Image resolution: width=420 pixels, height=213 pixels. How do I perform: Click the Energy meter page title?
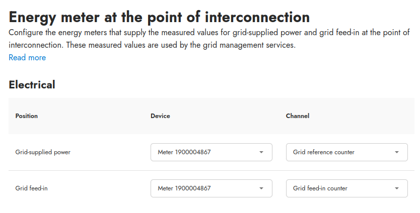pos(159,18)
